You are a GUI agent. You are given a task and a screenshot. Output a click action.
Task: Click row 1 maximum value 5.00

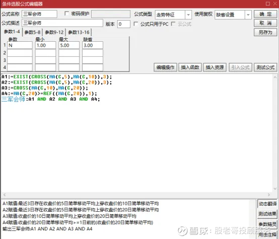[69, 45]
